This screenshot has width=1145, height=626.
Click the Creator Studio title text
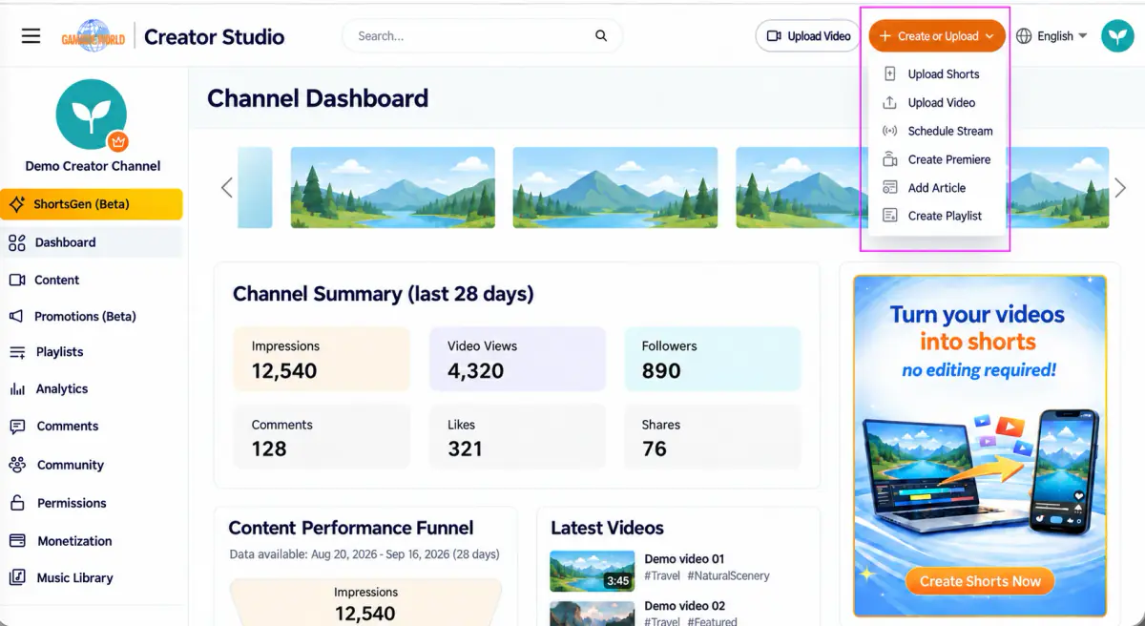tap(214, 37)
